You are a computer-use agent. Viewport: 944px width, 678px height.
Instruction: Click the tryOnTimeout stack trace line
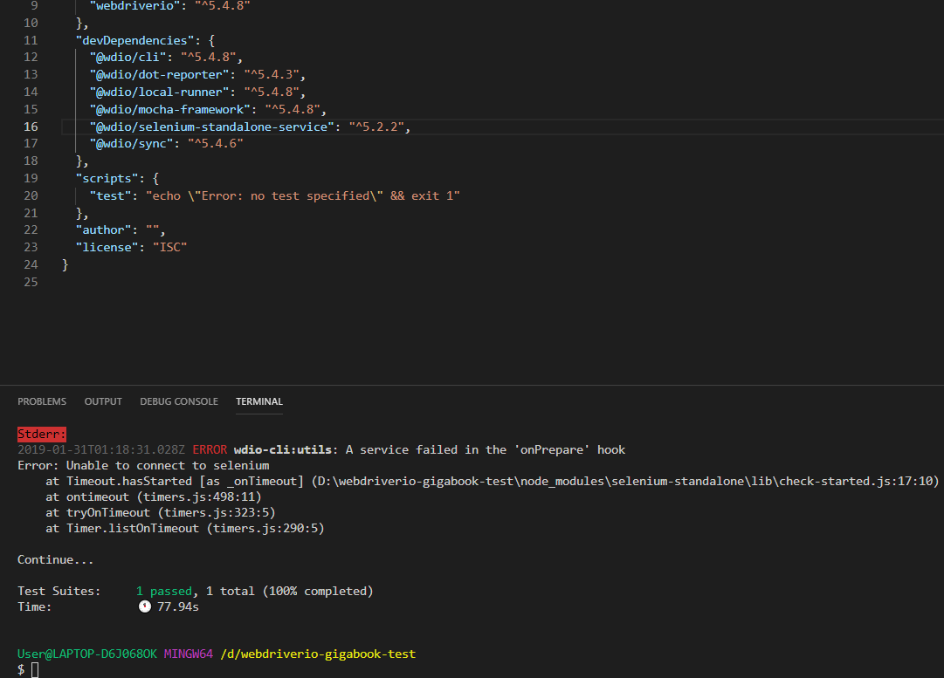[161, 512]
